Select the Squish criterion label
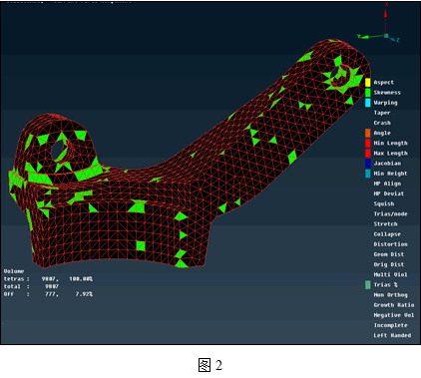The width and height of the screenshot is (421, 378). coord(384,203)
